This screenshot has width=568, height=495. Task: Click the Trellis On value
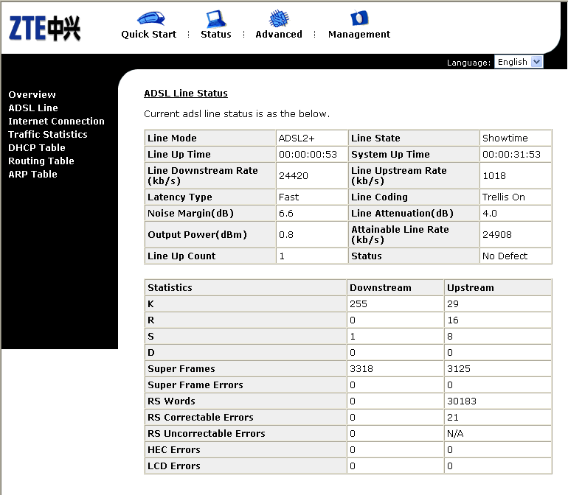click(x=504, y=197)
